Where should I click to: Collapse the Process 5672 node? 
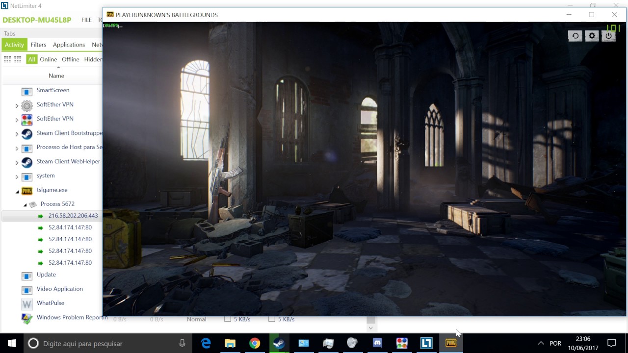click(x=25, y=204)
